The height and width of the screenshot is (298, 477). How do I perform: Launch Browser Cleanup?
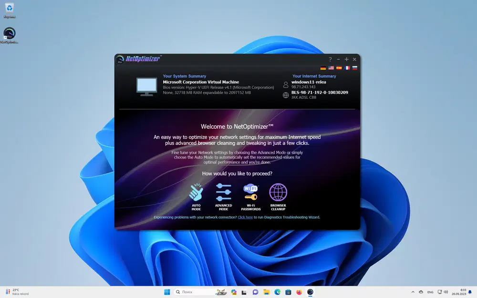pos(278,197)
